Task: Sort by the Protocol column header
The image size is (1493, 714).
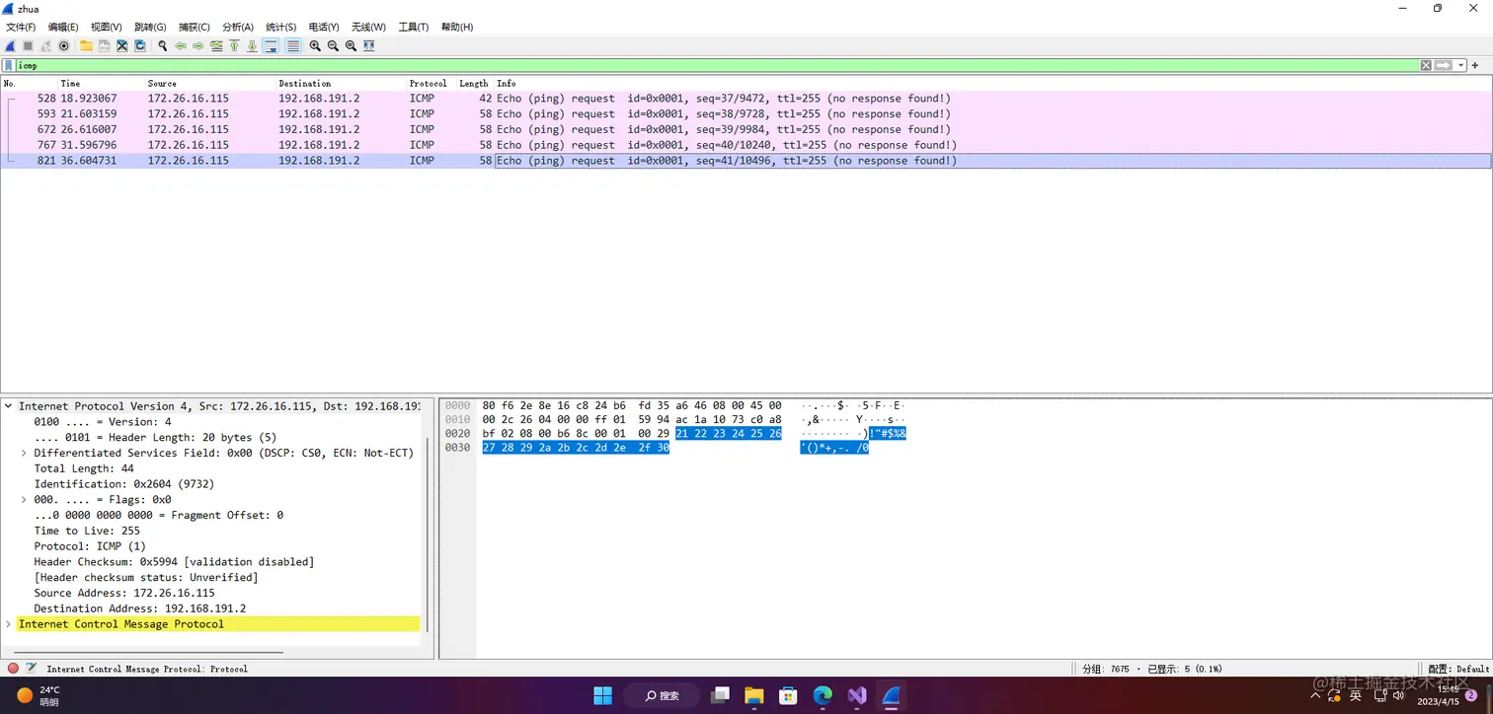Action: (432, 83)
